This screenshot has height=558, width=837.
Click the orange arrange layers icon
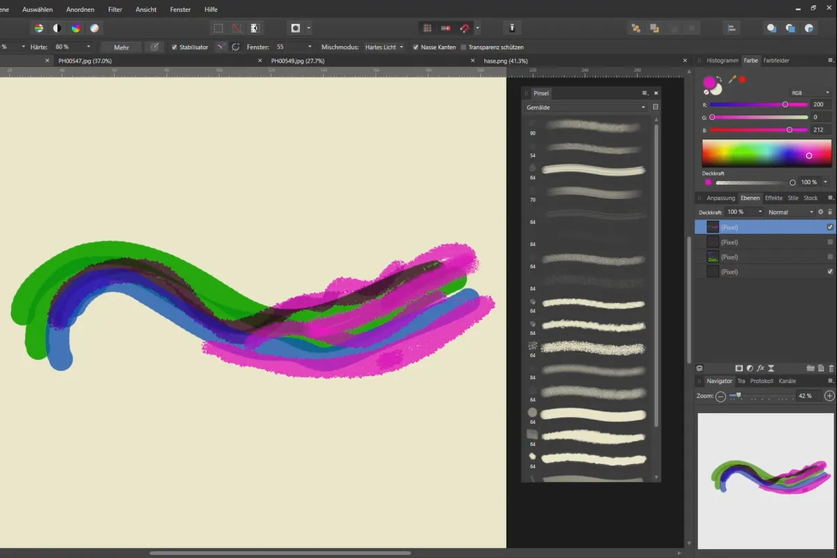point(636,29)
